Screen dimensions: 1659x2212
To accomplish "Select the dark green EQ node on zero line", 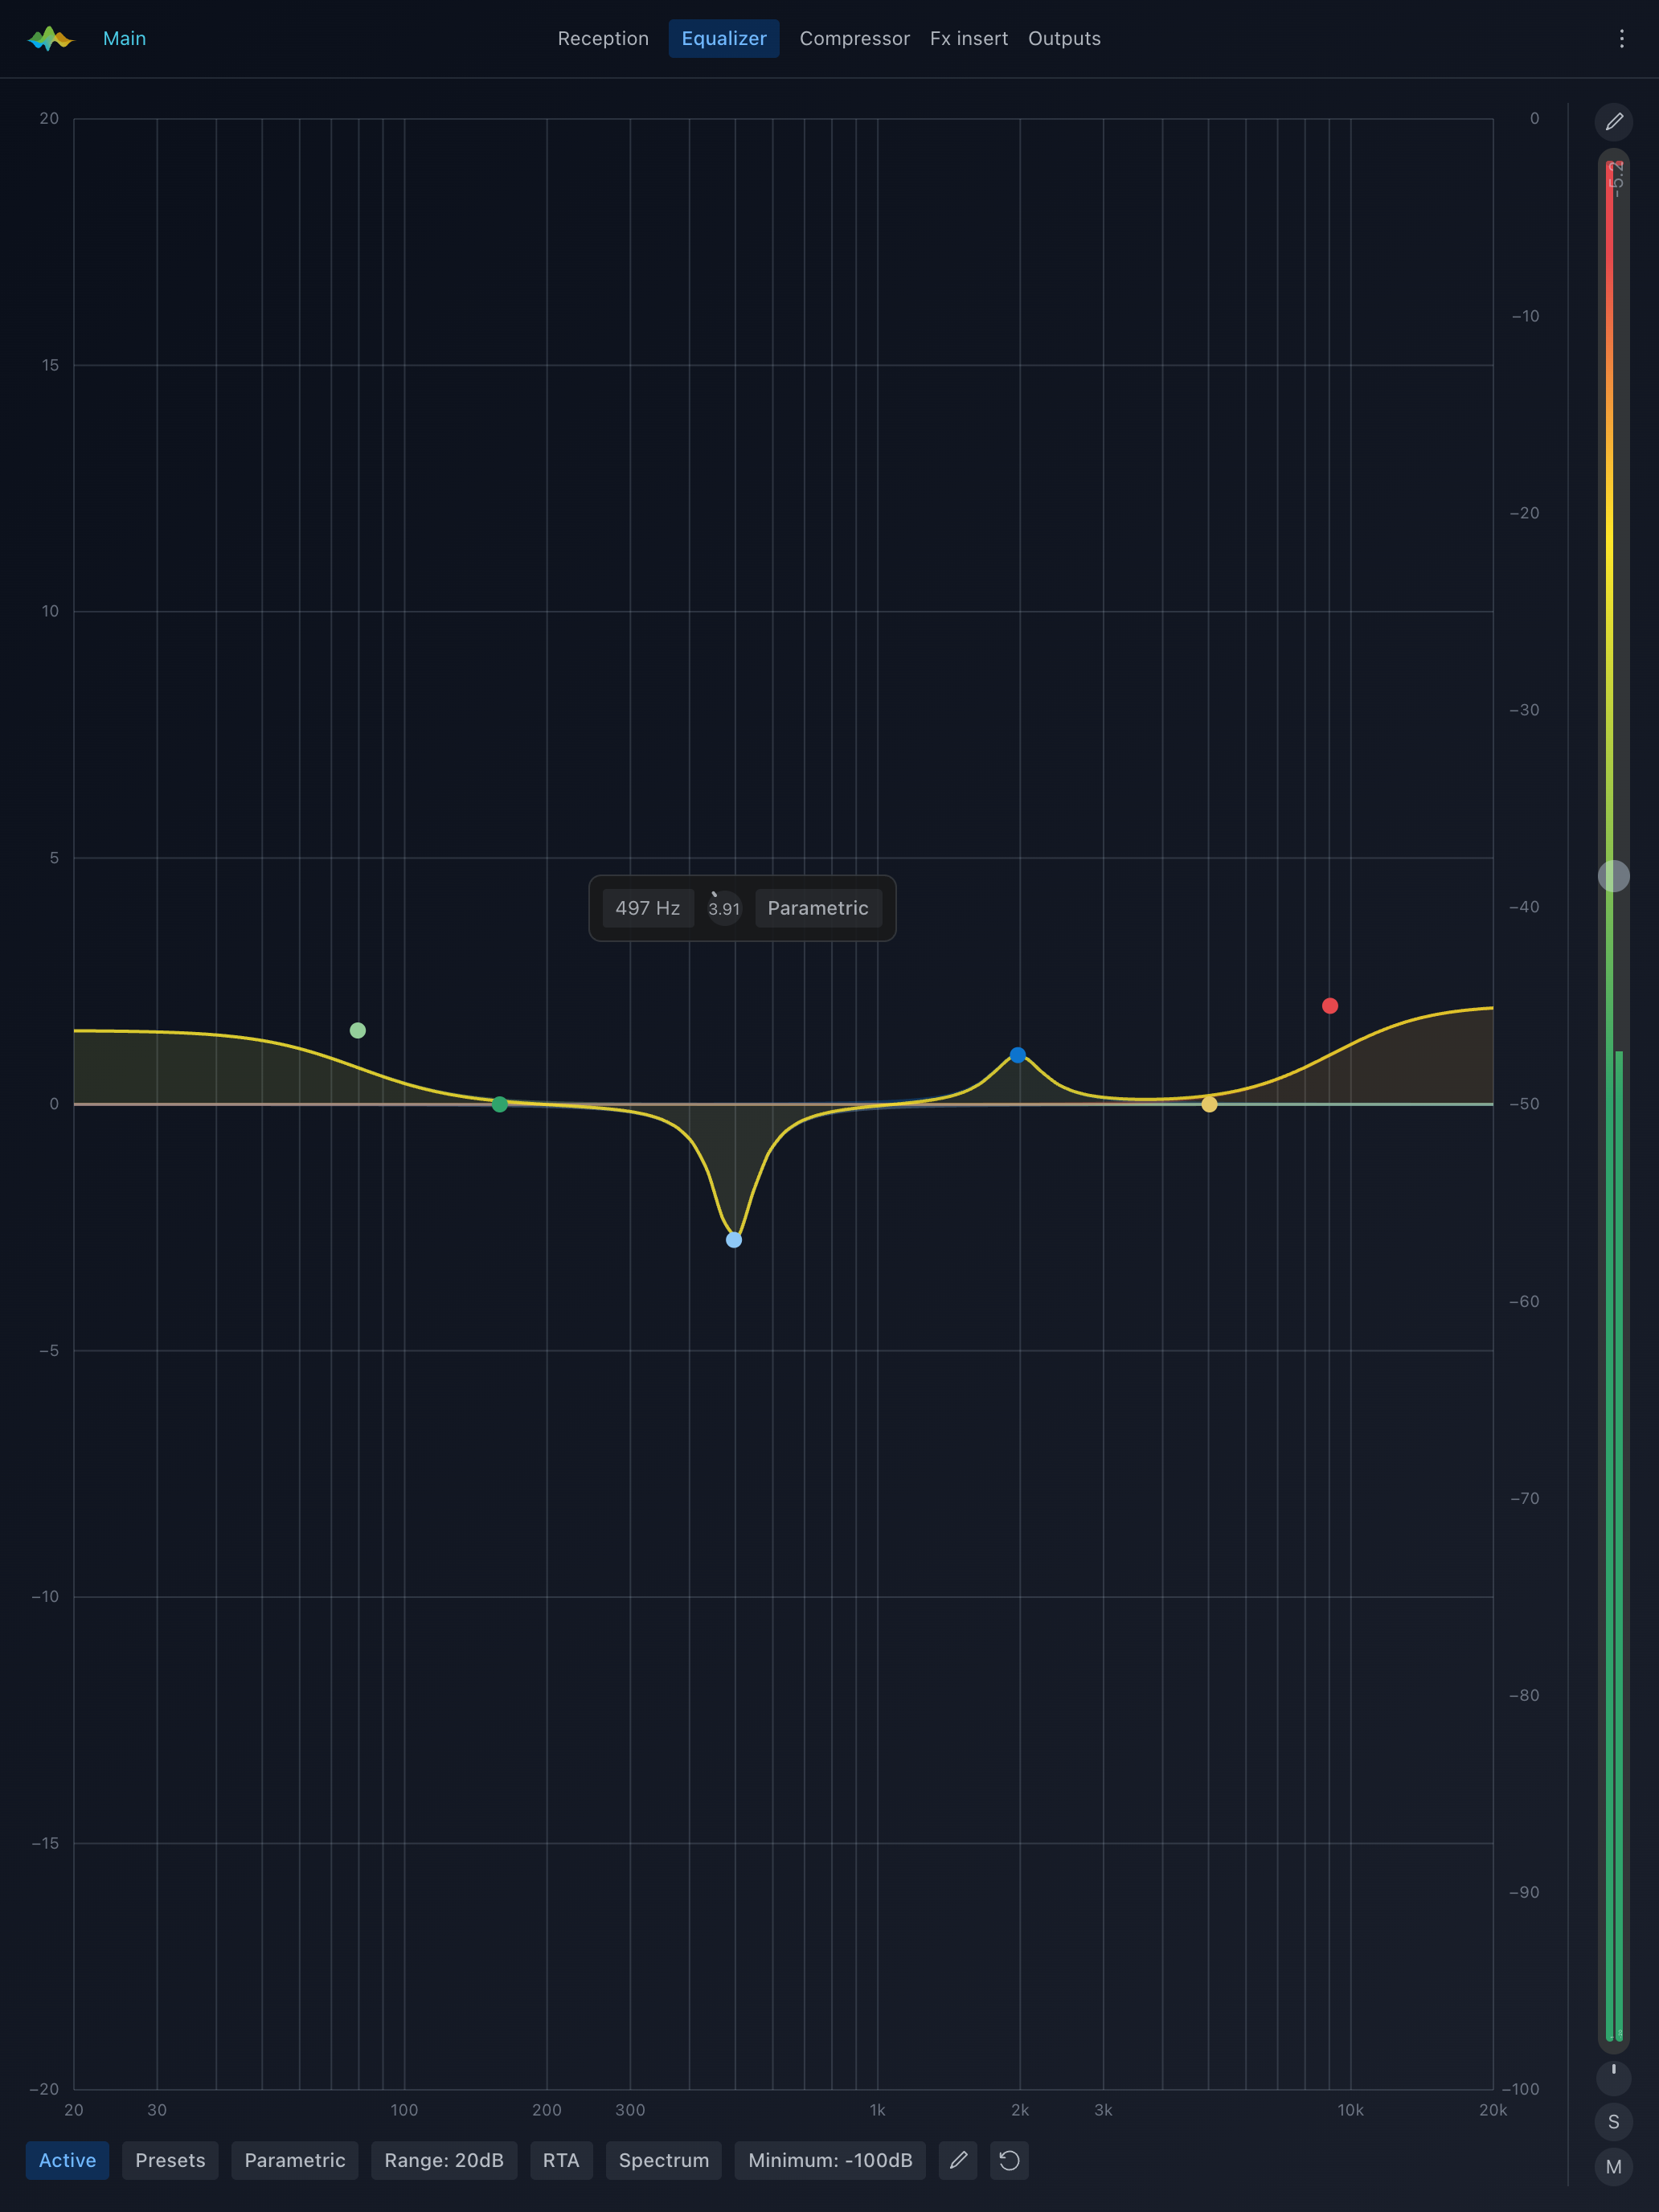I will [x=500, y=1104].
